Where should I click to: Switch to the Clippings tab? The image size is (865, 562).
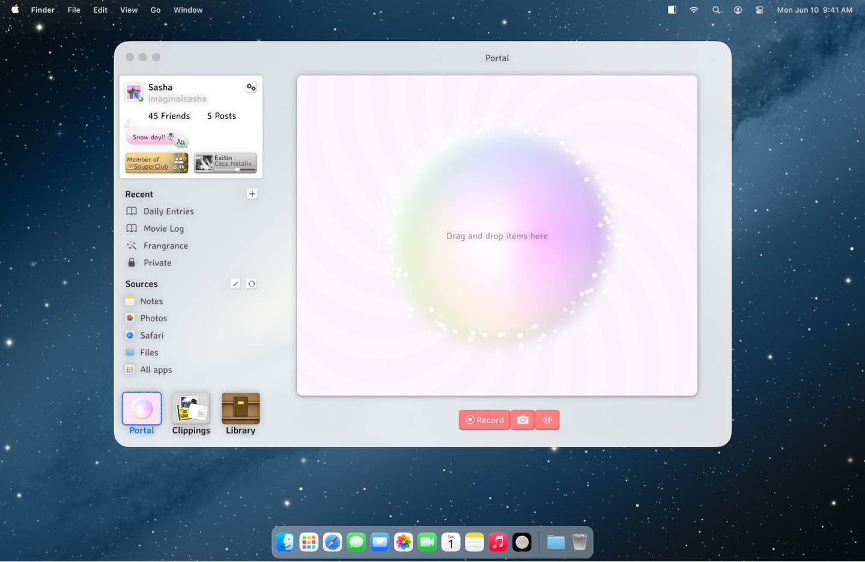click(x=191, y=414)
